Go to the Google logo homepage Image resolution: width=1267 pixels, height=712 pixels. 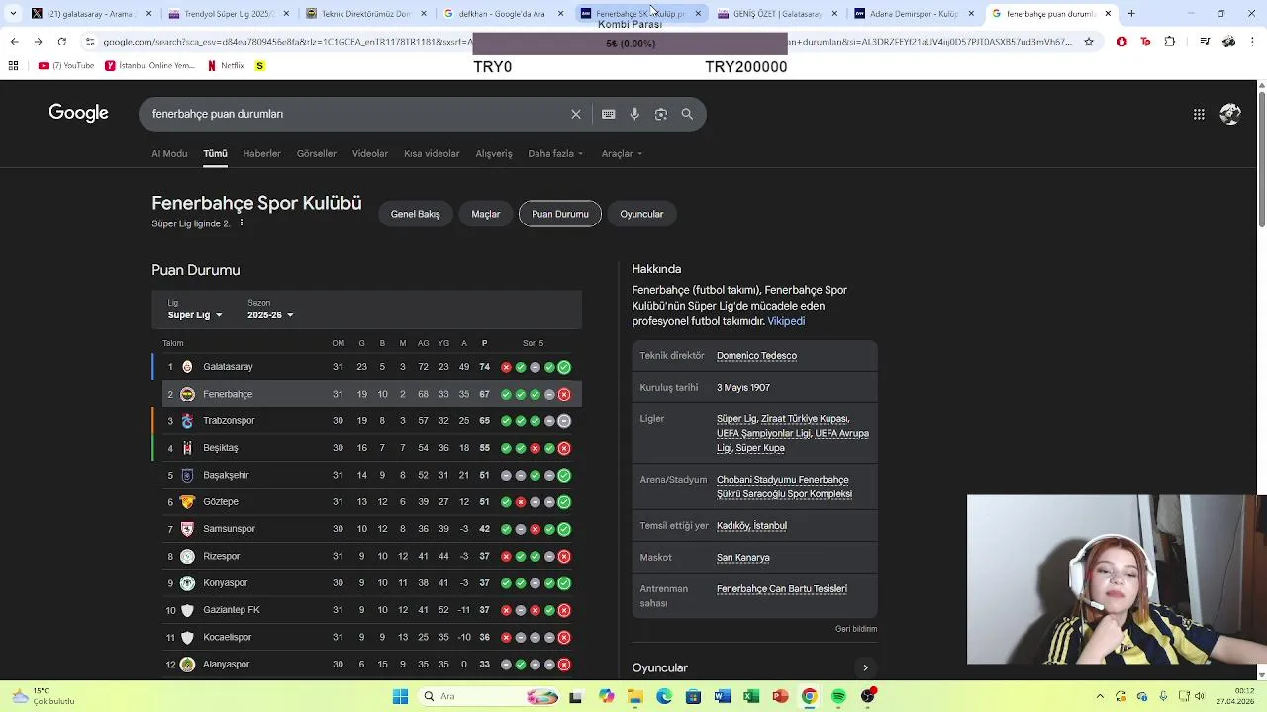[78, 113]
